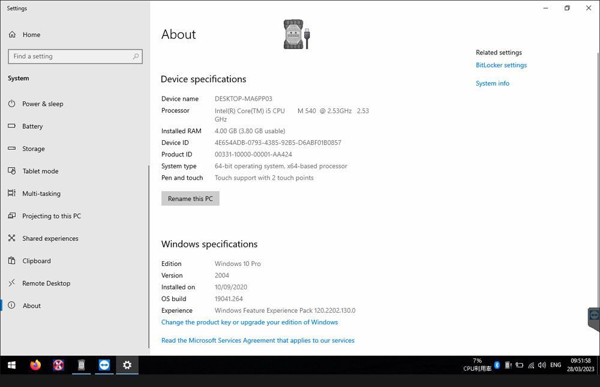The width and height of the screenshot is (600, 387).
Task: Click the Find a setting search box
Action: point(75,56)
